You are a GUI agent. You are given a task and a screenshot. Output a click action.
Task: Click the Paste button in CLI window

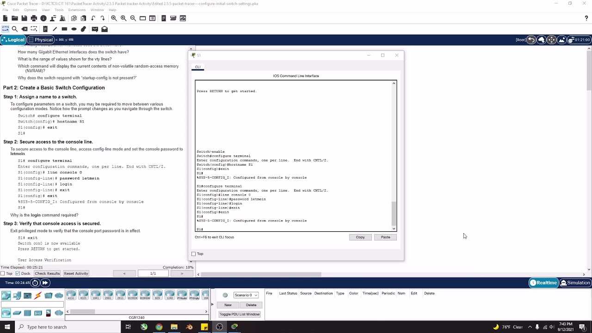(385, 237)
